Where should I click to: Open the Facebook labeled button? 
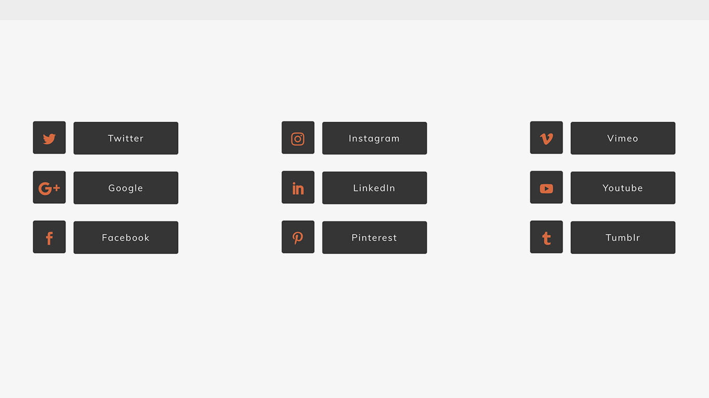coord(126,238)
